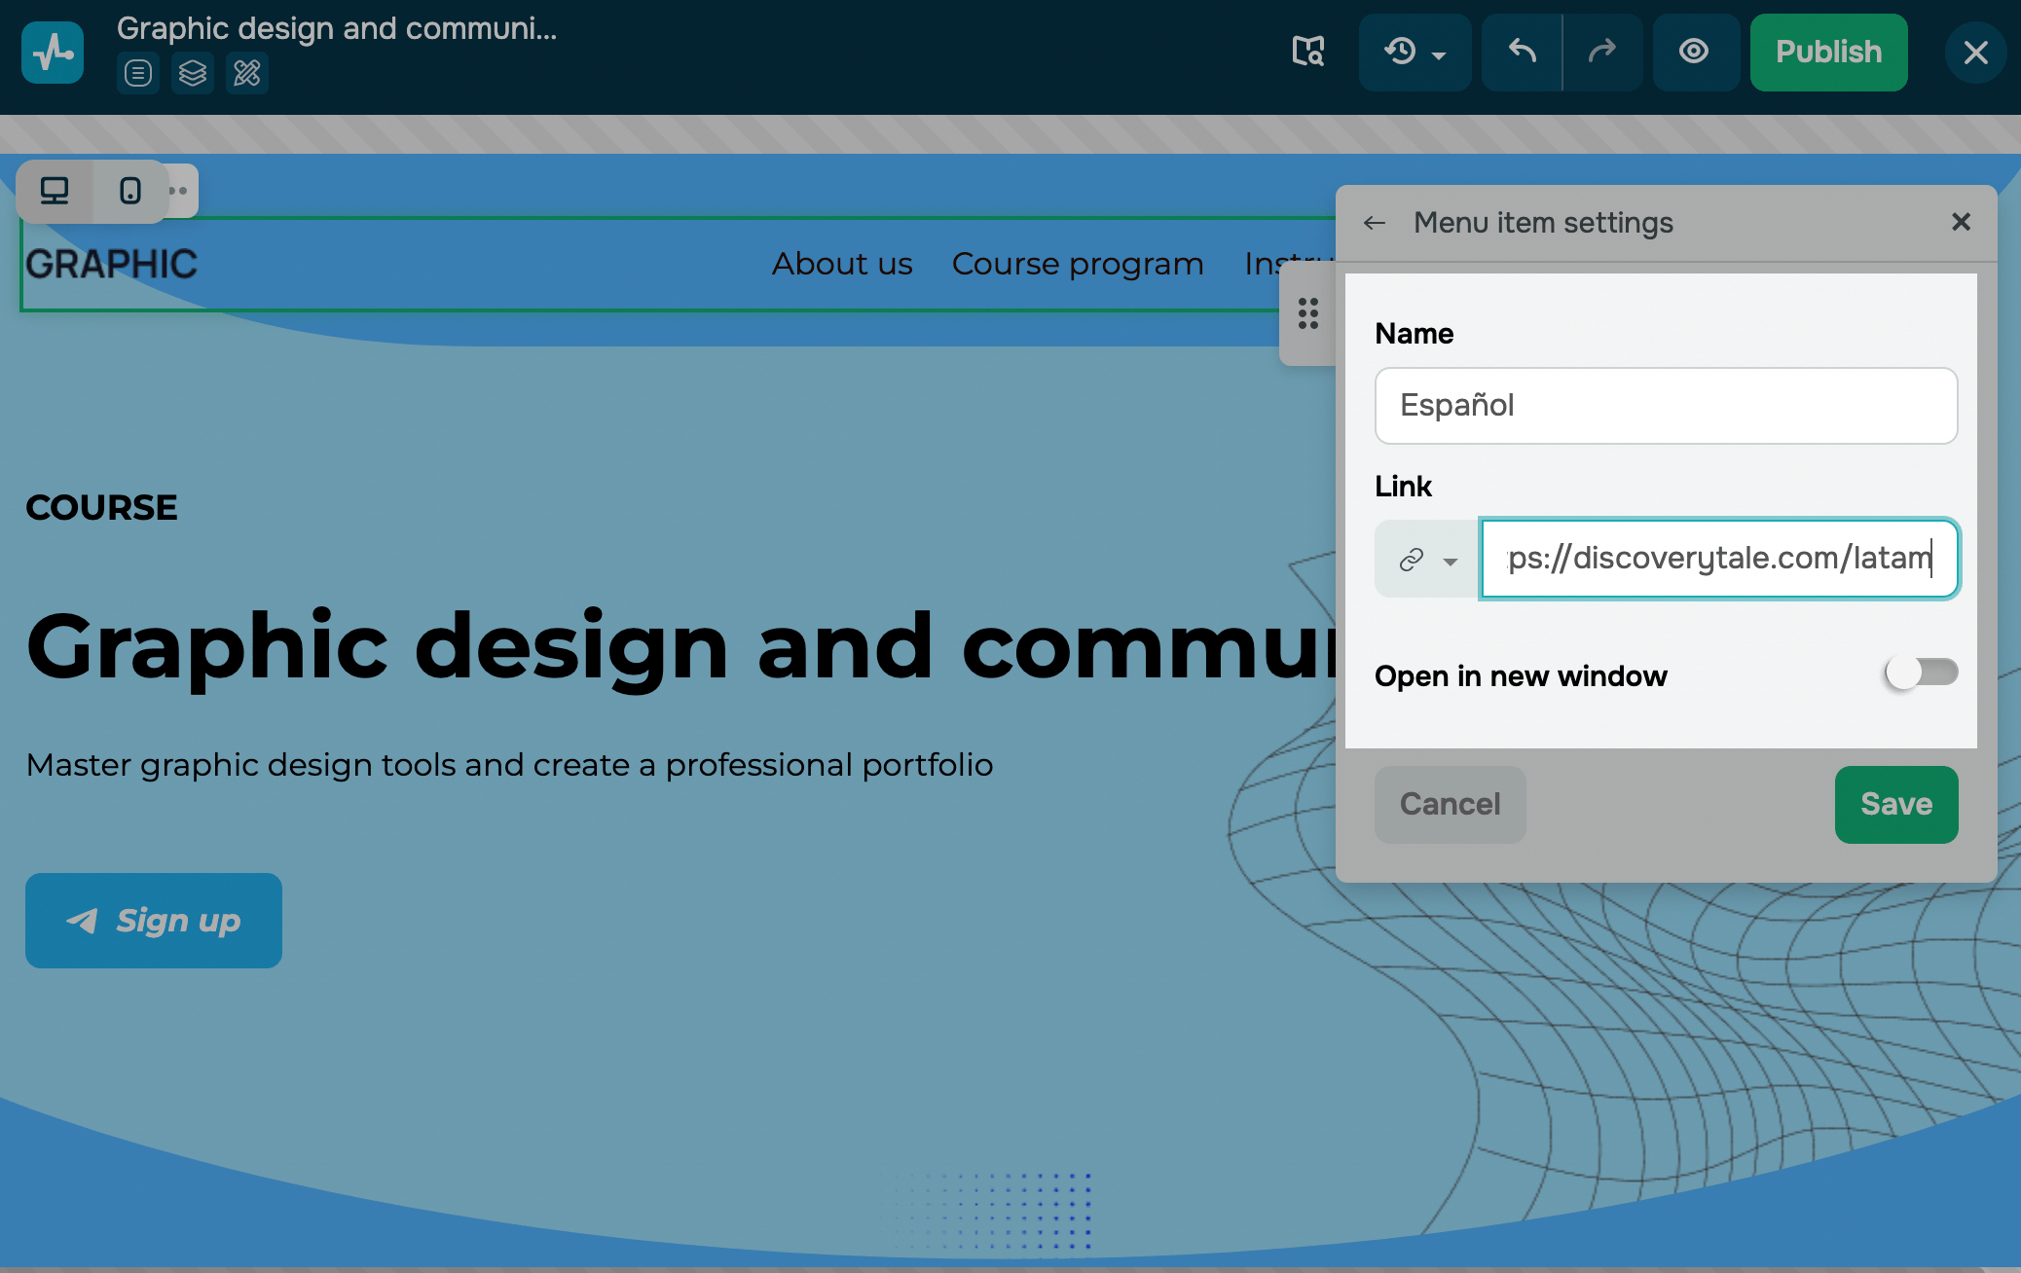The width and height of the screenshot is (2021, 1273).
Task: Click the app logo in the top-left corner
Action: [x=53, y=53]
